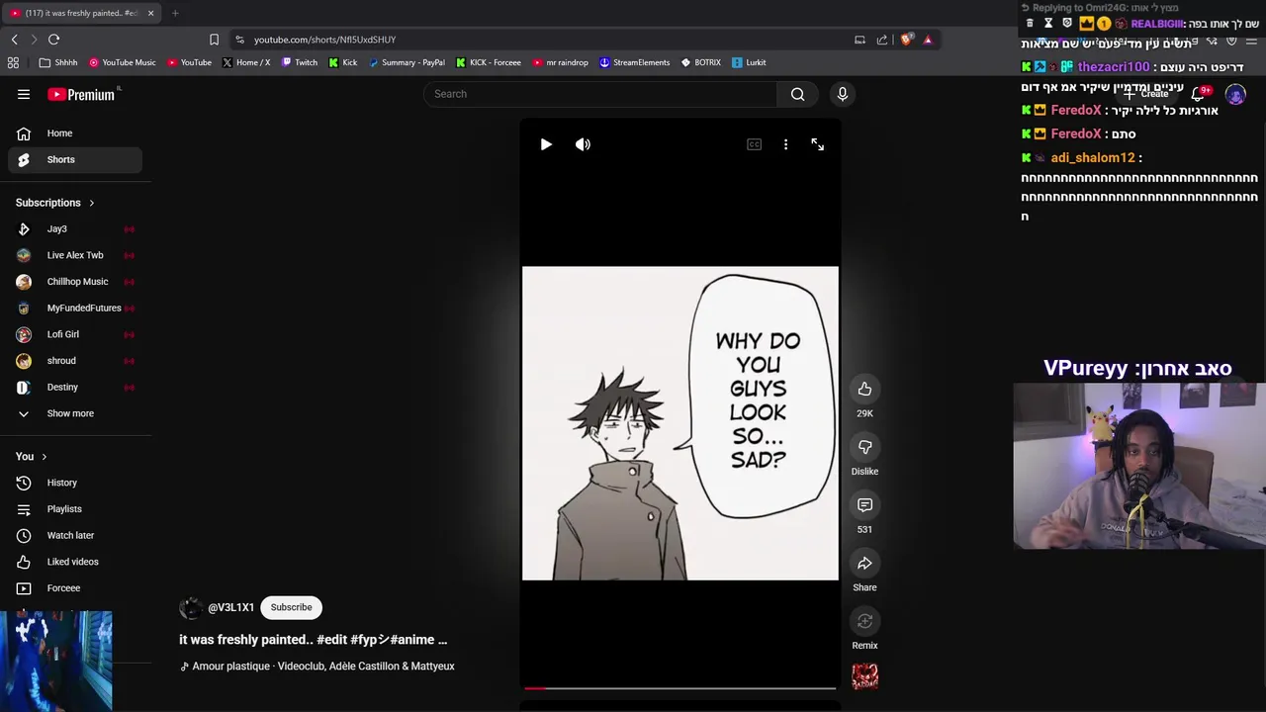Go to the YouTube Premium logo home
This screenshot has height=712, width=1266.
coord(83,94)
